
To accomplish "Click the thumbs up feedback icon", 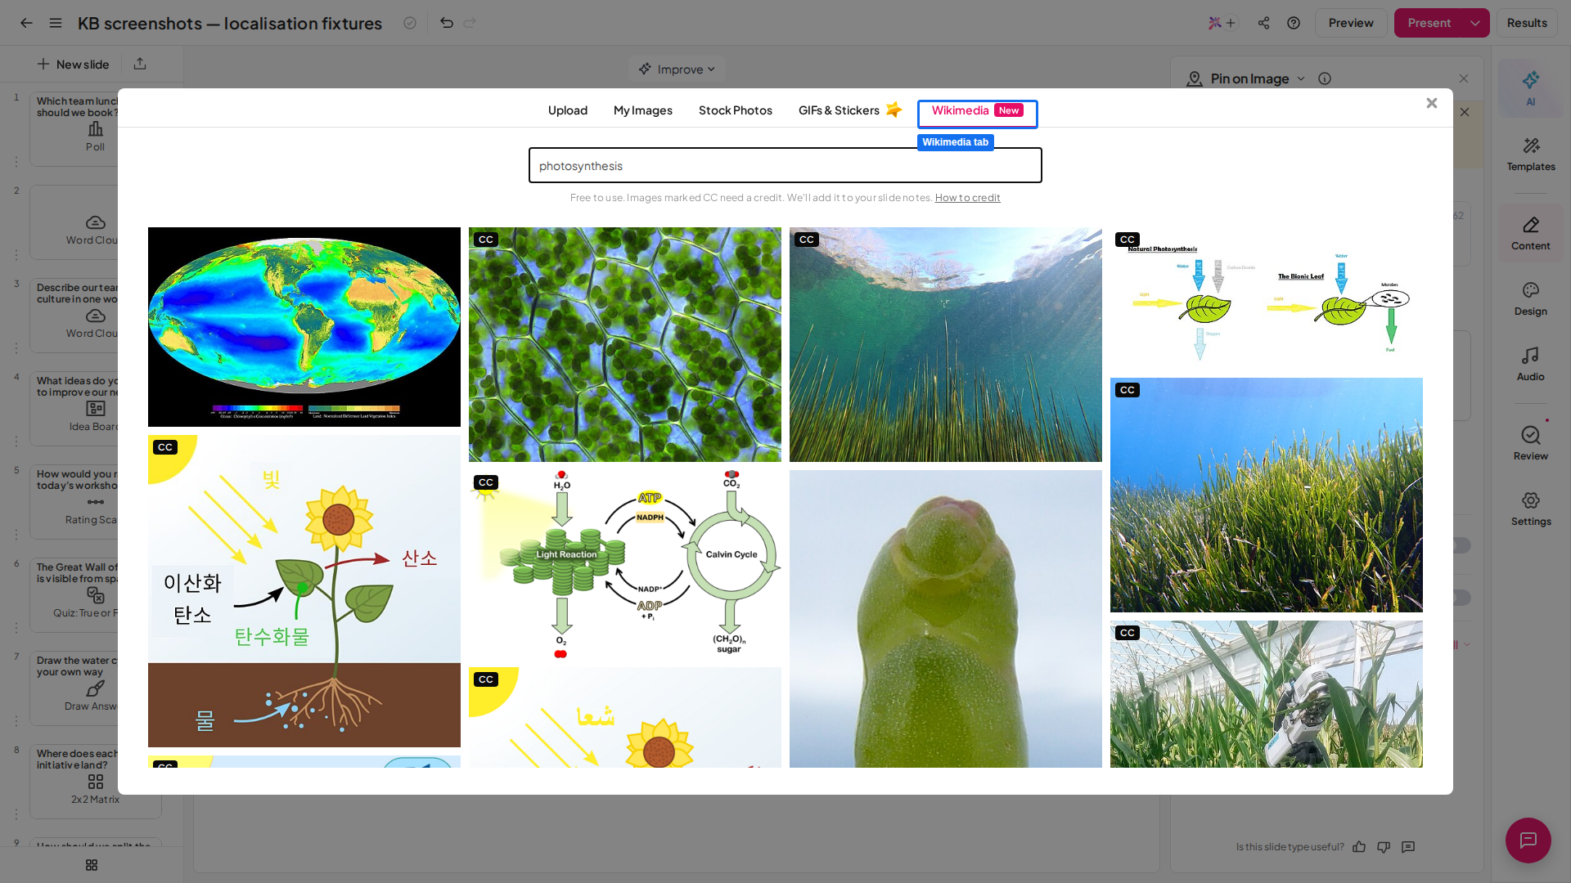I will click(1359, 847).
